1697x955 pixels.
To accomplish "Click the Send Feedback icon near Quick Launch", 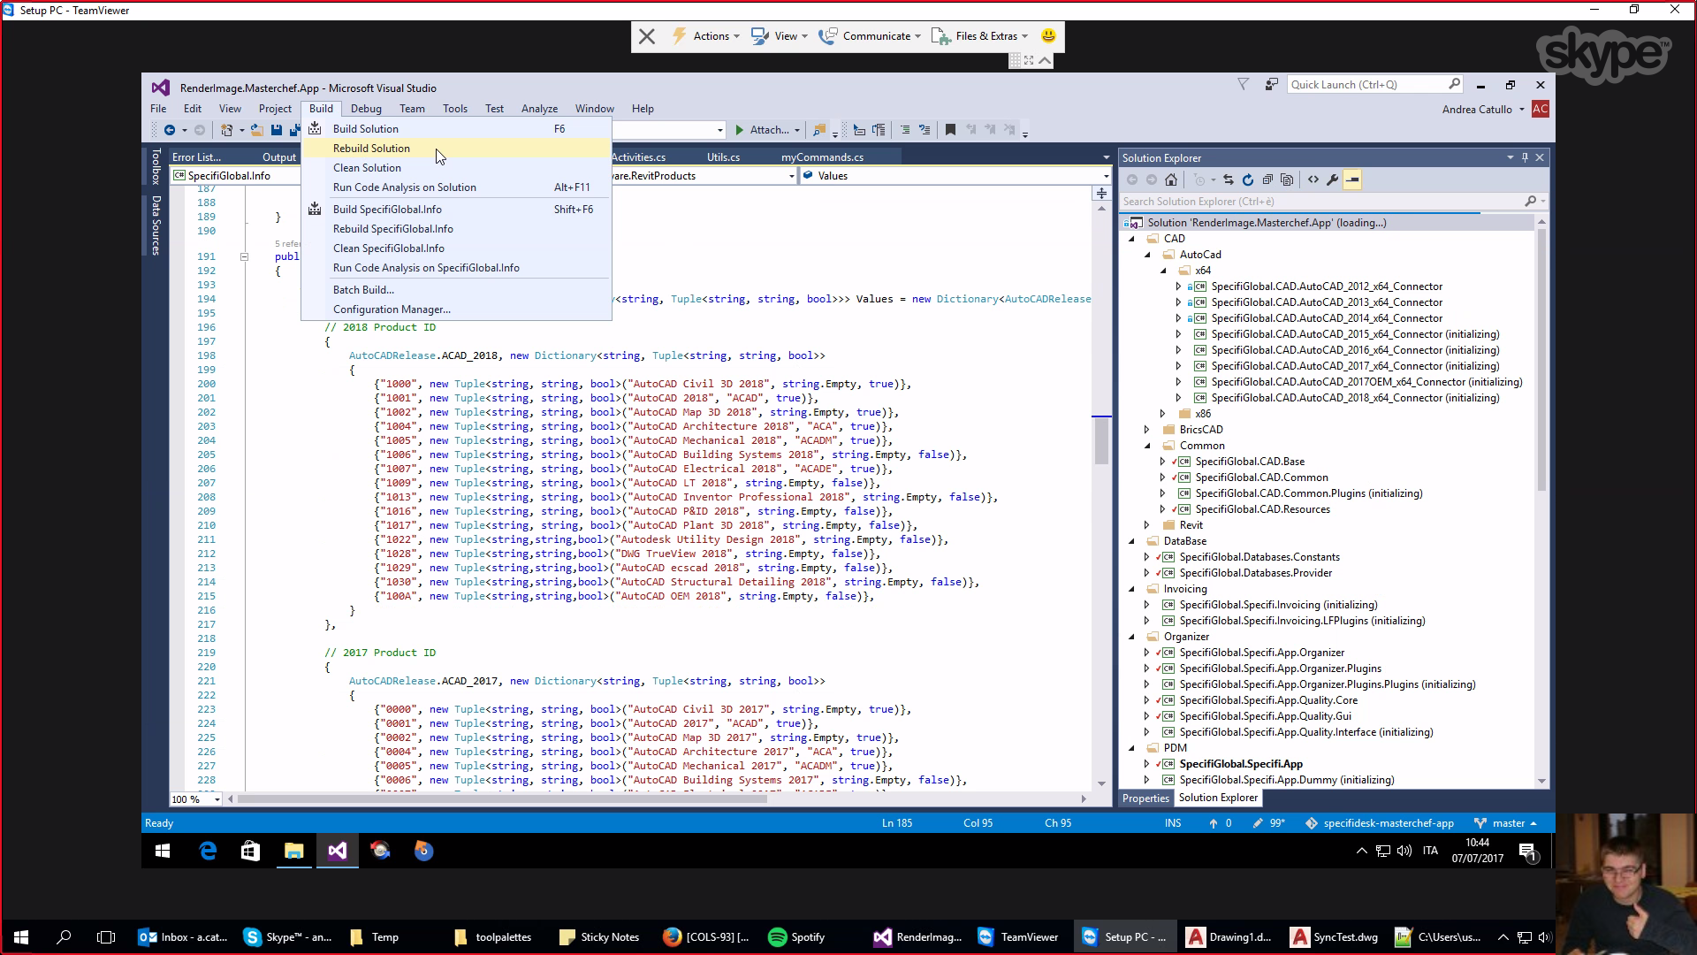I will (x=1271, y=85).
